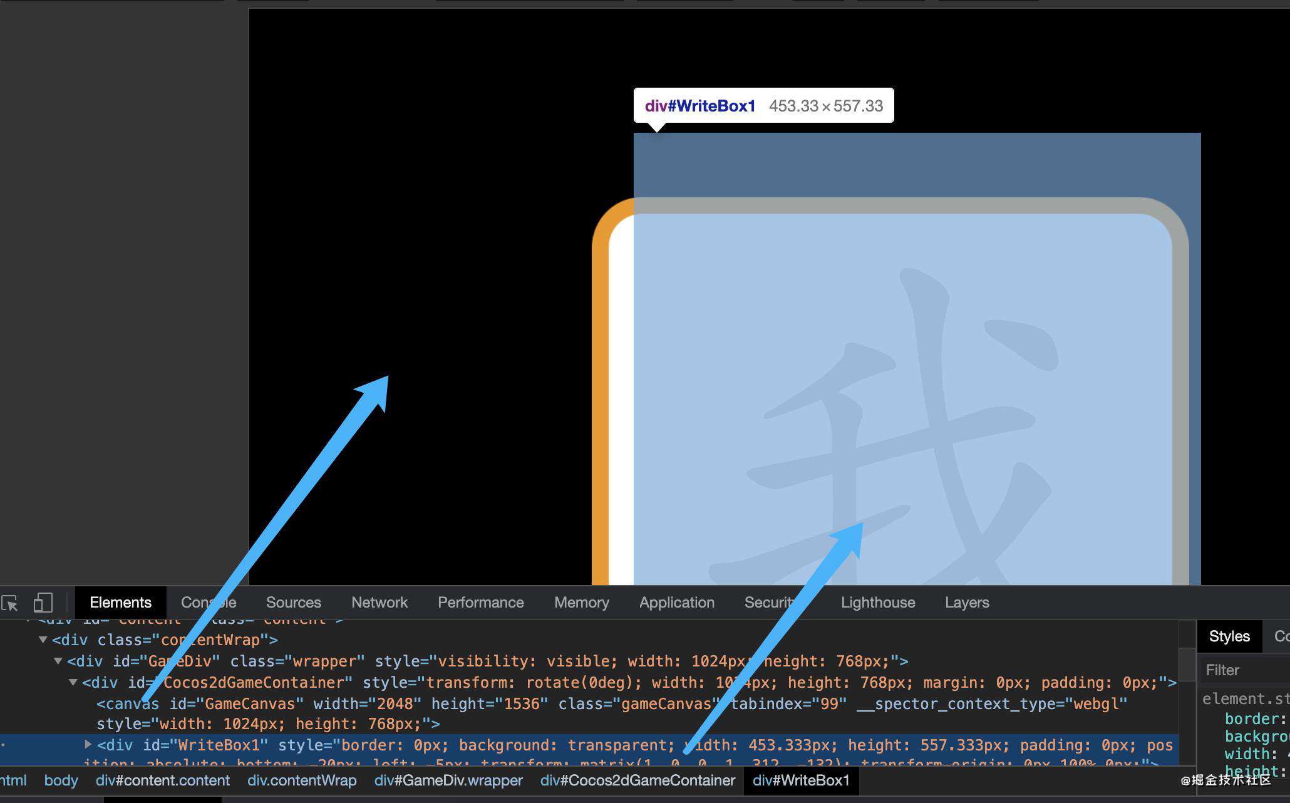Collapse the GameDiv wrapper node

(58, 661)
